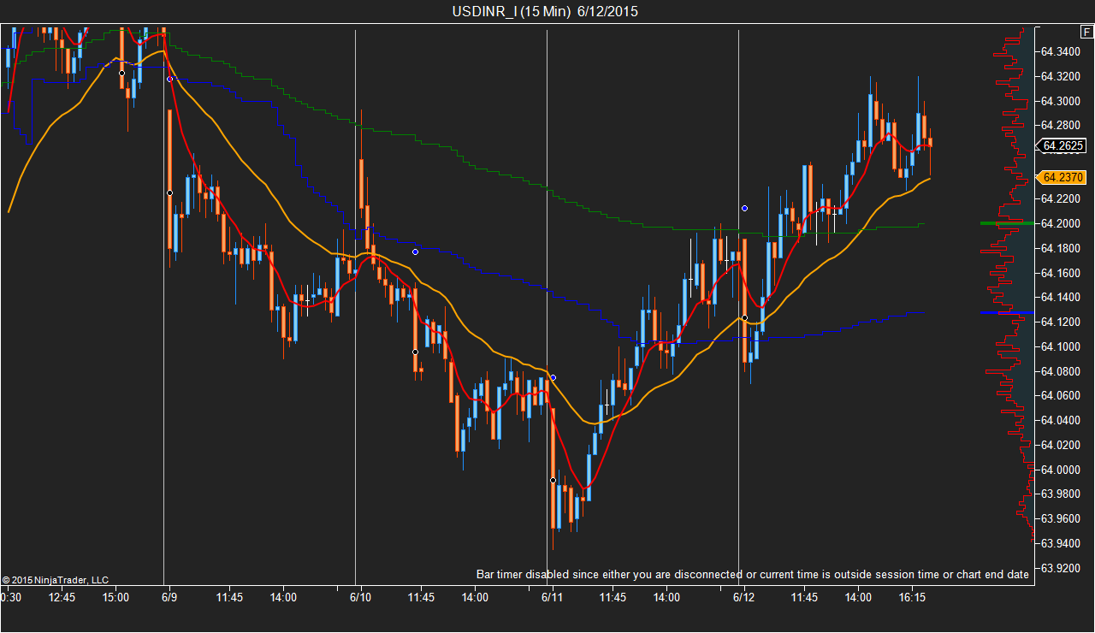
Task: Click the 64.1400 price axis label
Action: pos(1061,298)
